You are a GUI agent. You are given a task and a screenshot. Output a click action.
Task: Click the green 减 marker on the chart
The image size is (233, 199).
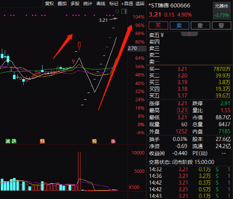pyautogui.click(x=8, y=141)
